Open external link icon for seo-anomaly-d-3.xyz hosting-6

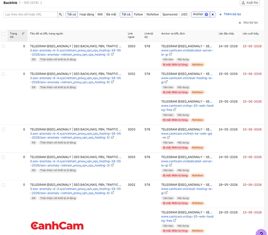[112, 193]
